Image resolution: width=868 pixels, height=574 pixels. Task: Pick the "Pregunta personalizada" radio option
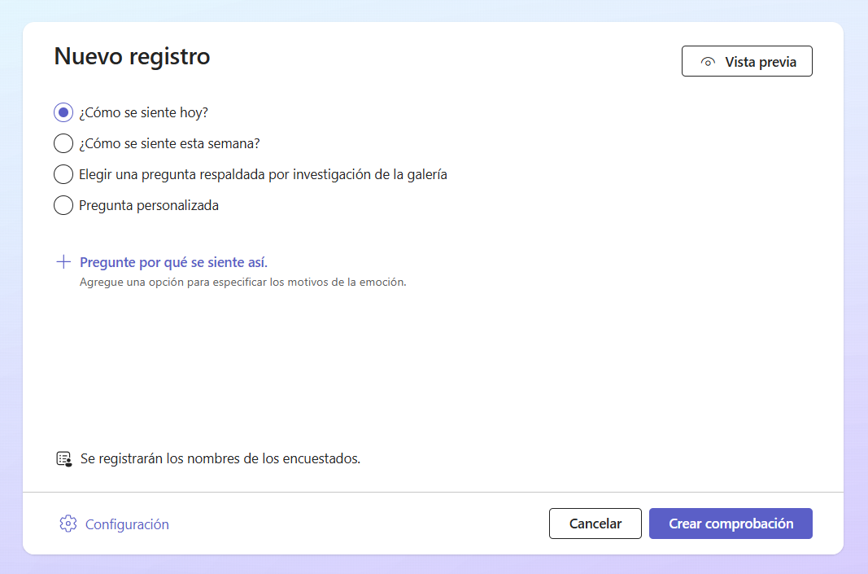(63, 205)
